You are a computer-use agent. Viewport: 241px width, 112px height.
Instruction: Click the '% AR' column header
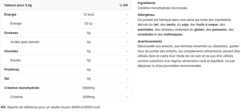123,5
